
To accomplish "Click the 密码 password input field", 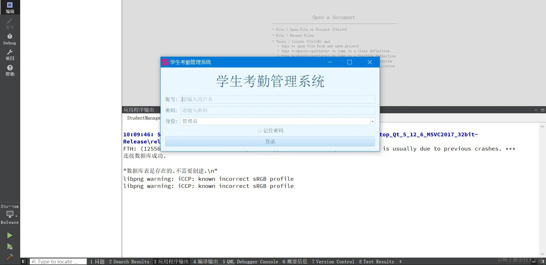I will (x=278, y=110).
